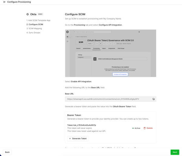The image size is (182, 156).
Task: Copy the Base URL with copy icon
Action: [153, 99]
